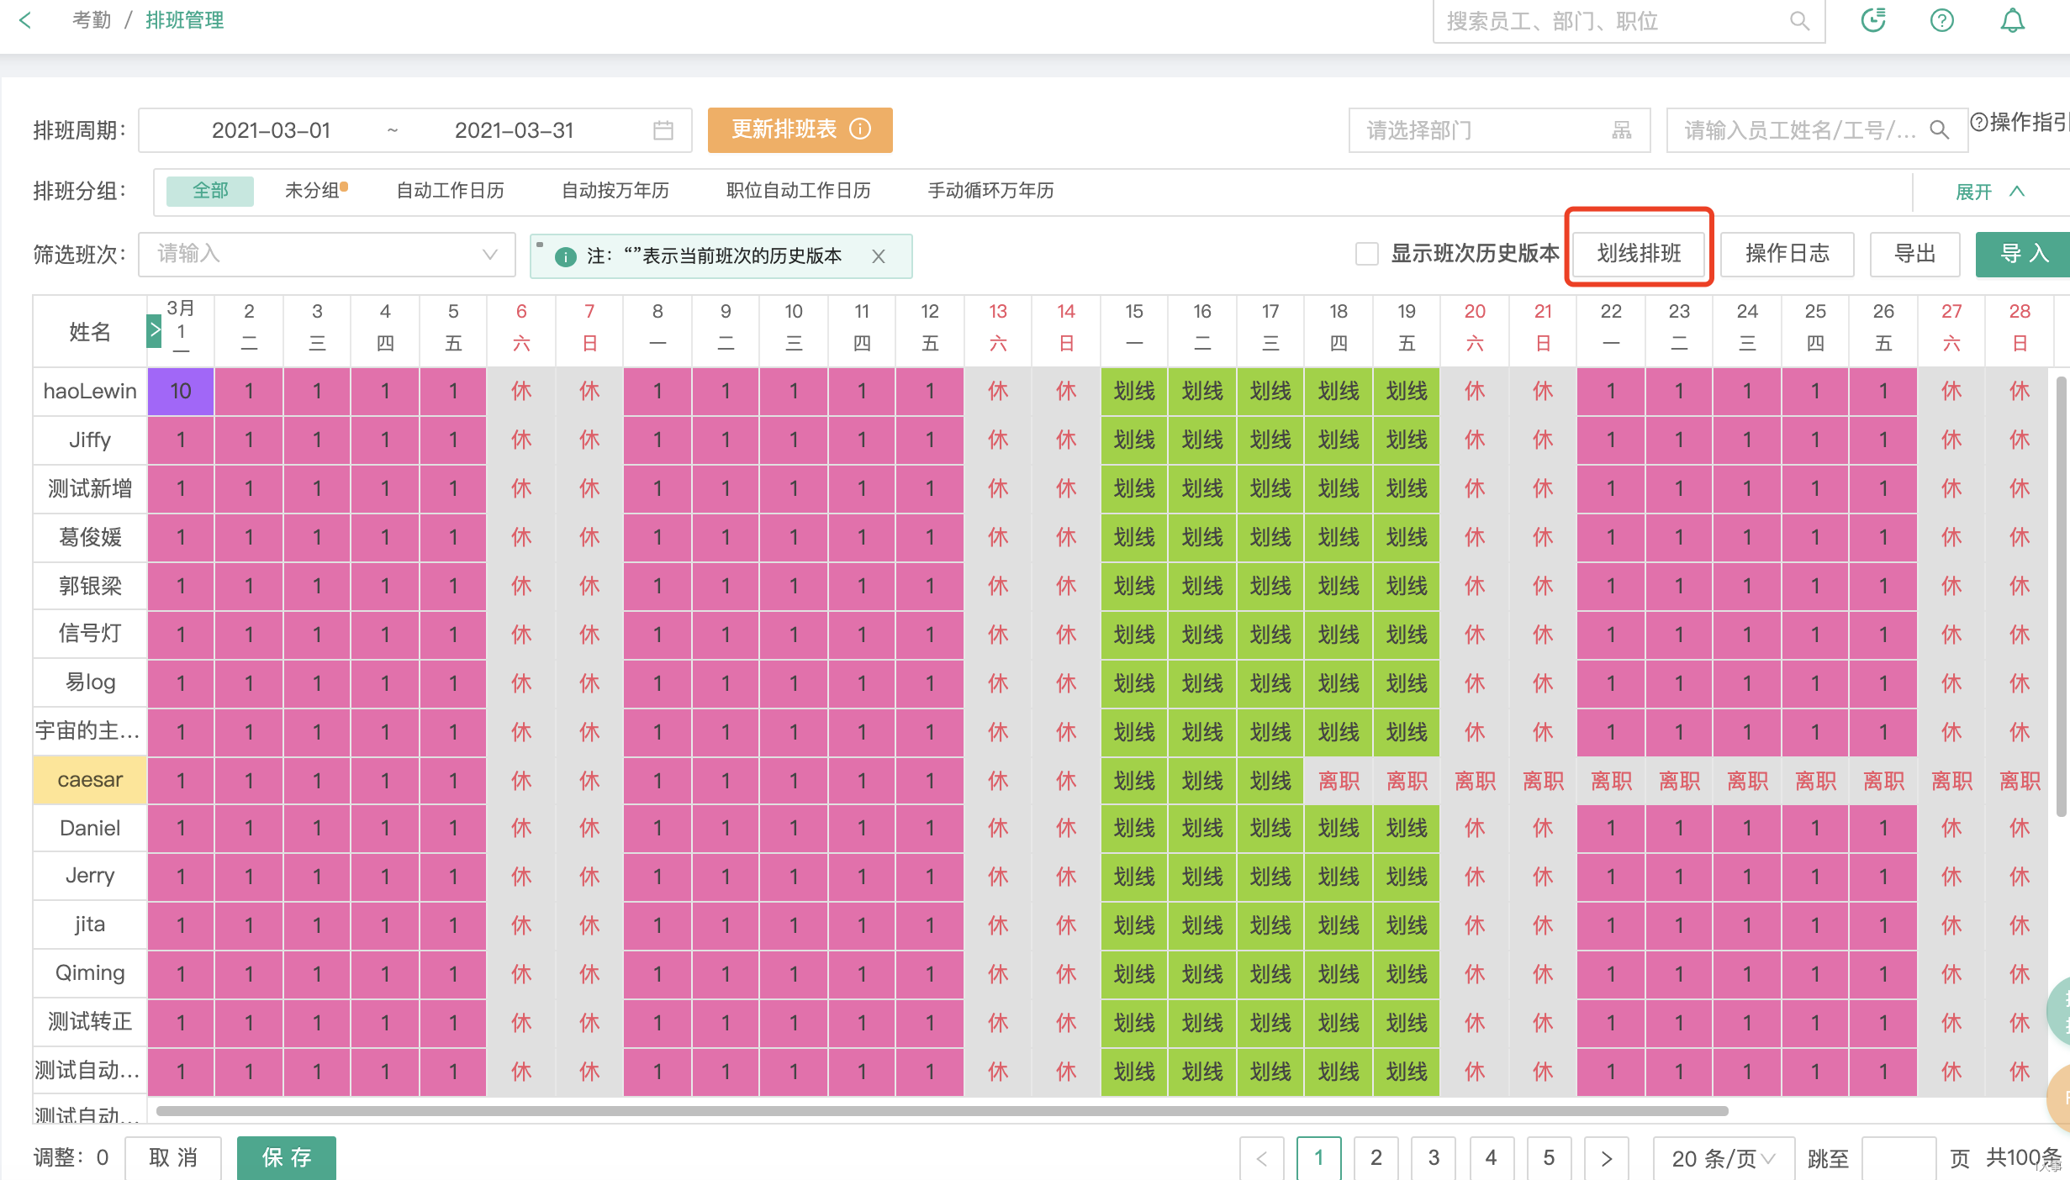Enable 显示班次历史版本 checkbox
The image size is (2070, 1180).
tap(1367, 254)
